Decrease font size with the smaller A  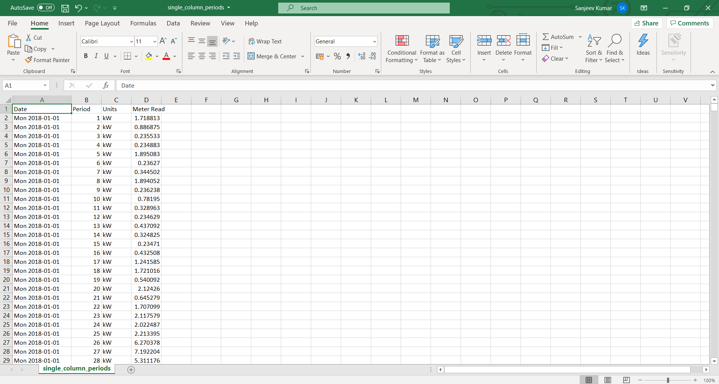click(174, 41)
